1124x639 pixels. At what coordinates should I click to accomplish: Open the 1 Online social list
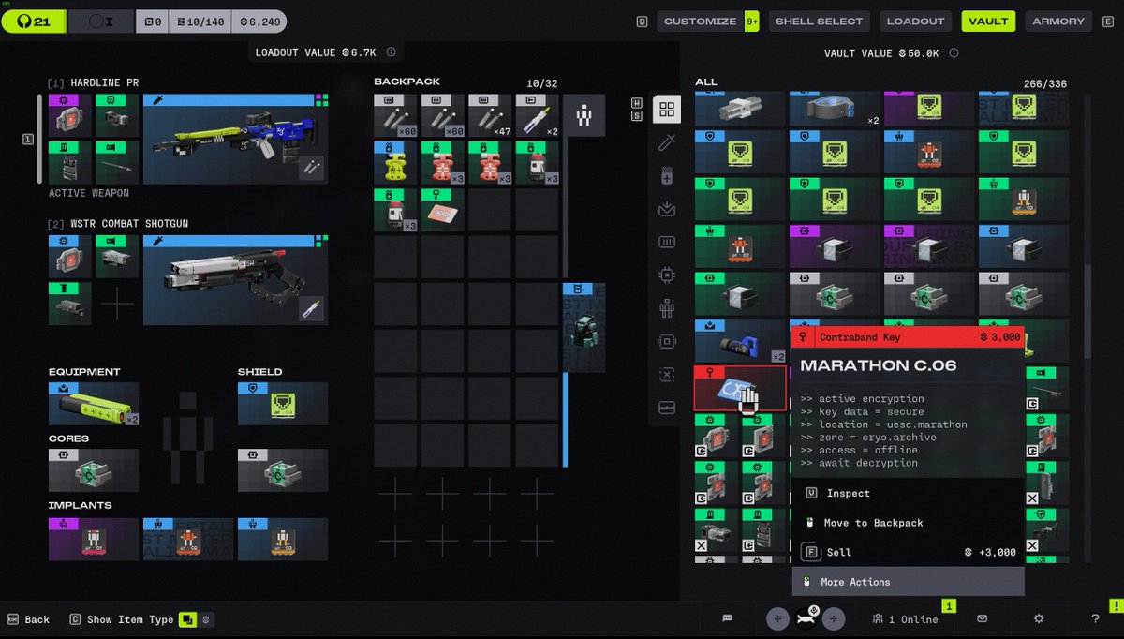pyautogui.click(x=905, y=618)
